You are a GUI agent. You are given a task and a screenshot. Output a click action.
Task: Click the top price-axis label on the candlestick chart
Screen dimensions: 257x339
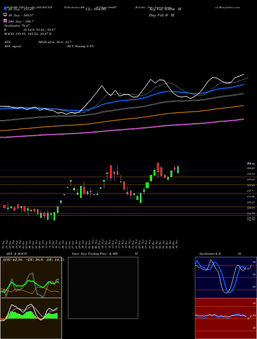point(251,163)
